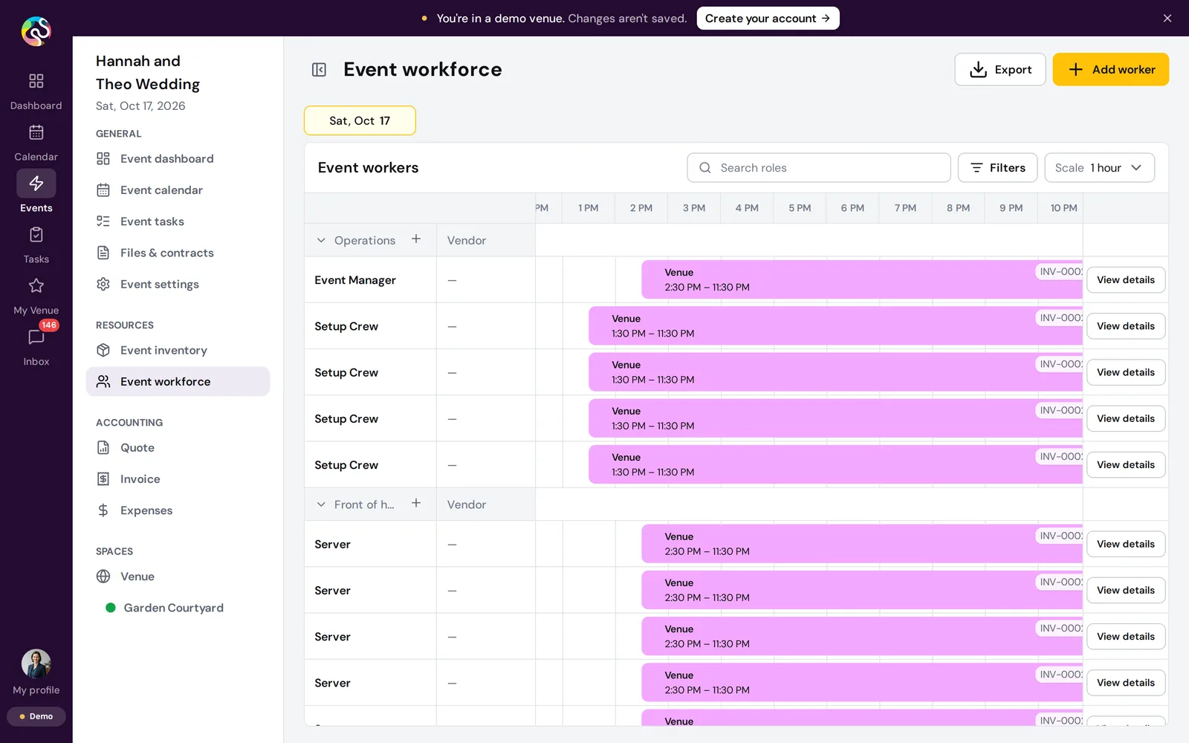The height and width of the screenshot is (743, 1189).
Task: Focus the Search roles field
Action: pos(819,168)
